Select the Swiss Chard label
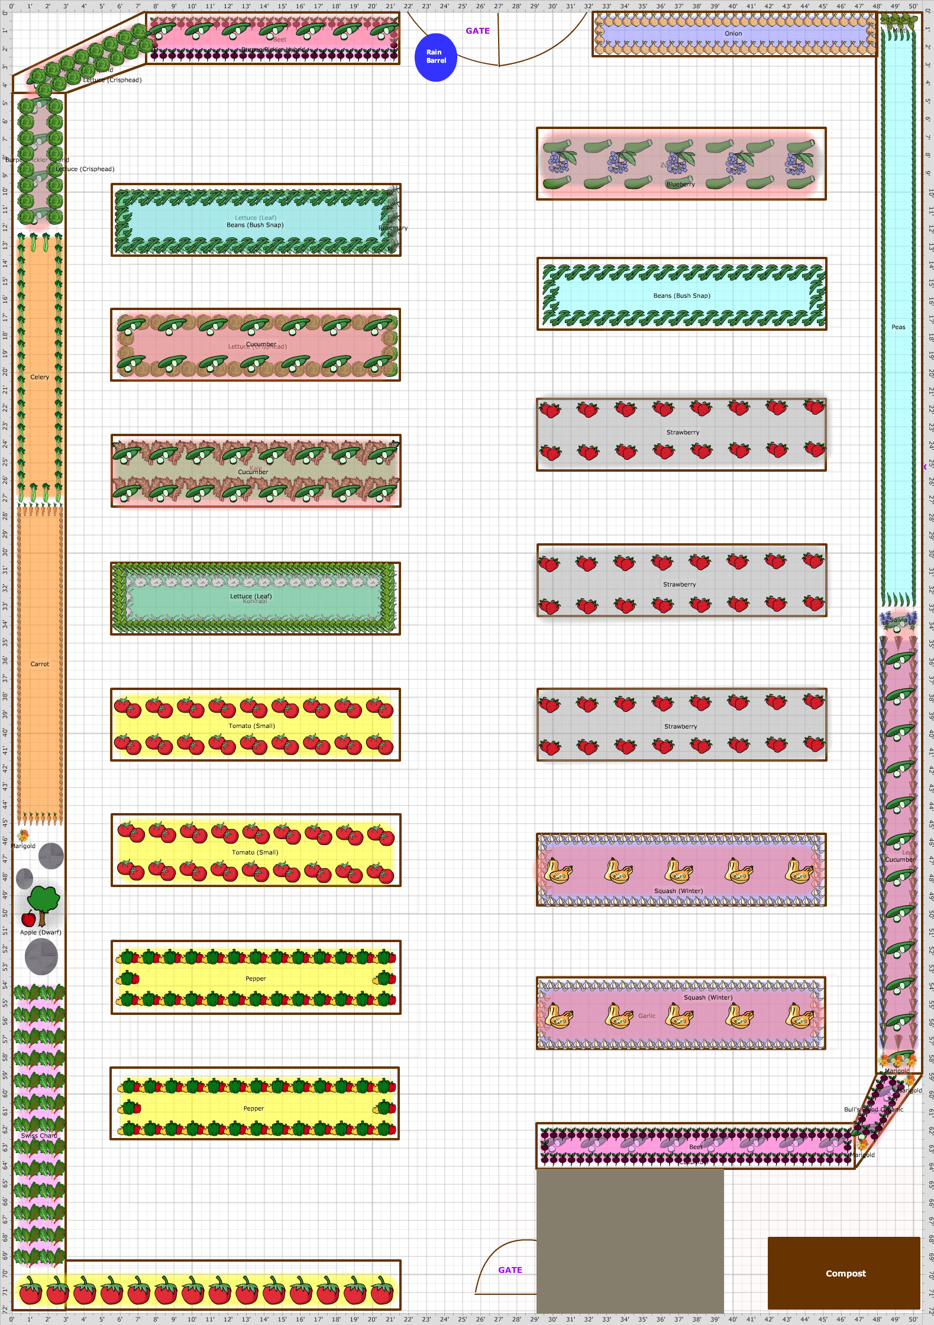Image resolution: width=934 pixels, height=1325 pixels. tap(39, 1136)
